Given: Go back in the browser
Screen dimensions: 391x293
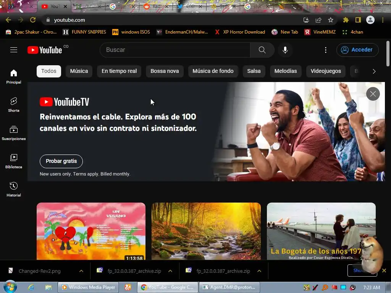Looking at the screenshot, I should tap(8, 20).
